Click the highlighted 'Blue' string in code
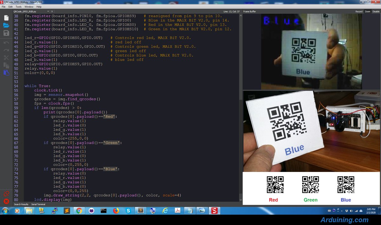The width and height of the screenshot is (381, 225). pos(110,169)
